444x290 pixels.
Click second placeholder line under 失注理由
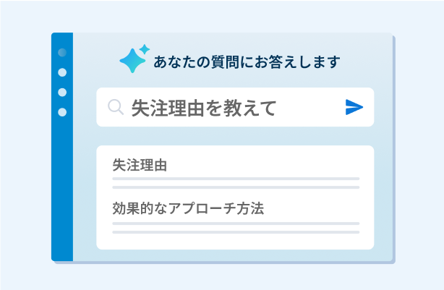tap(236, 187)
